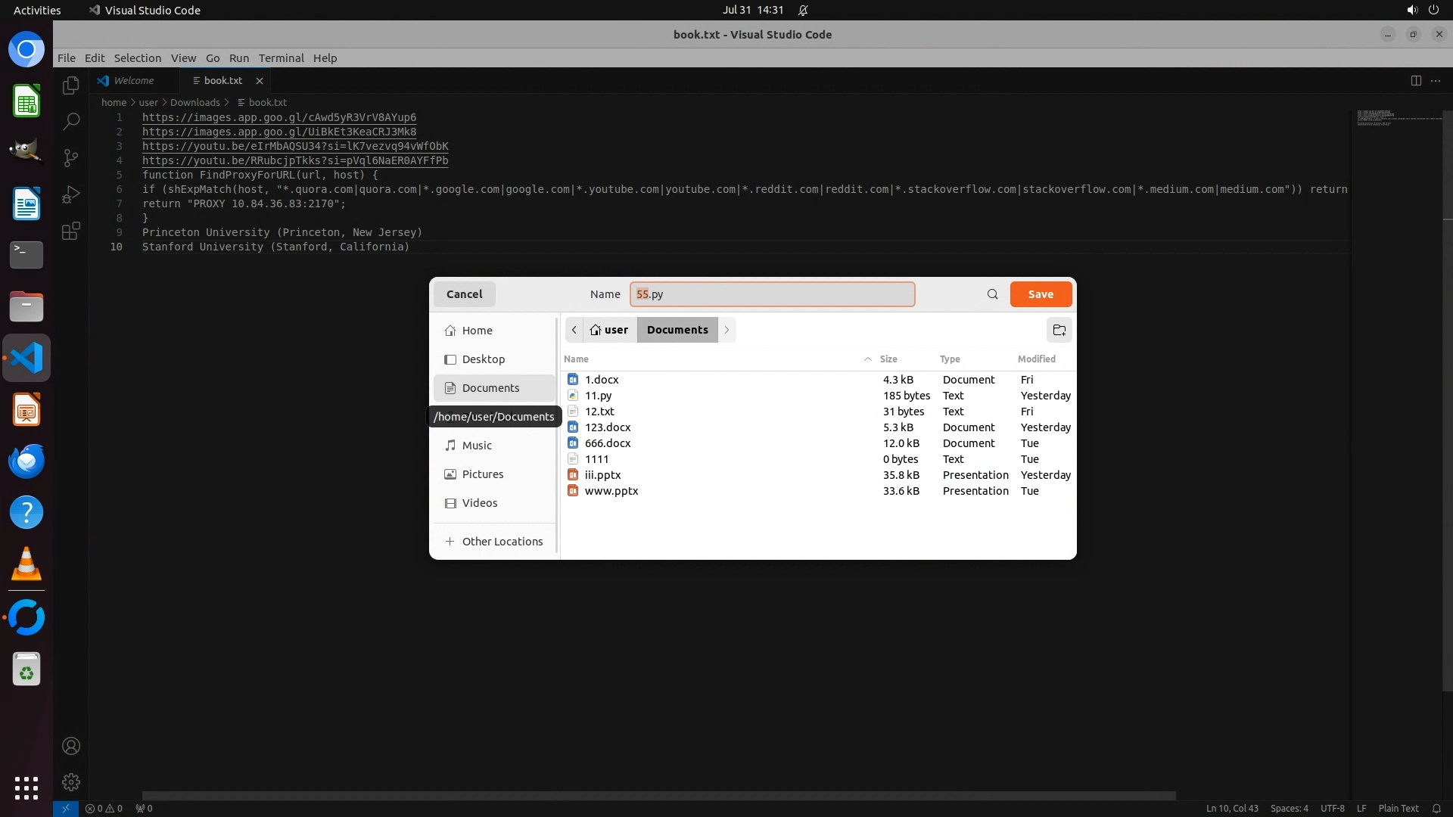1453x817 pixels.
Task: Open Source Control view icon
Action: coord(71,157)
